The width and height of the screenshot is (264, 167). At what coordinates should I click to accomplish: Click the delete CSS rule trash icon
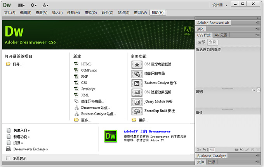258,150
